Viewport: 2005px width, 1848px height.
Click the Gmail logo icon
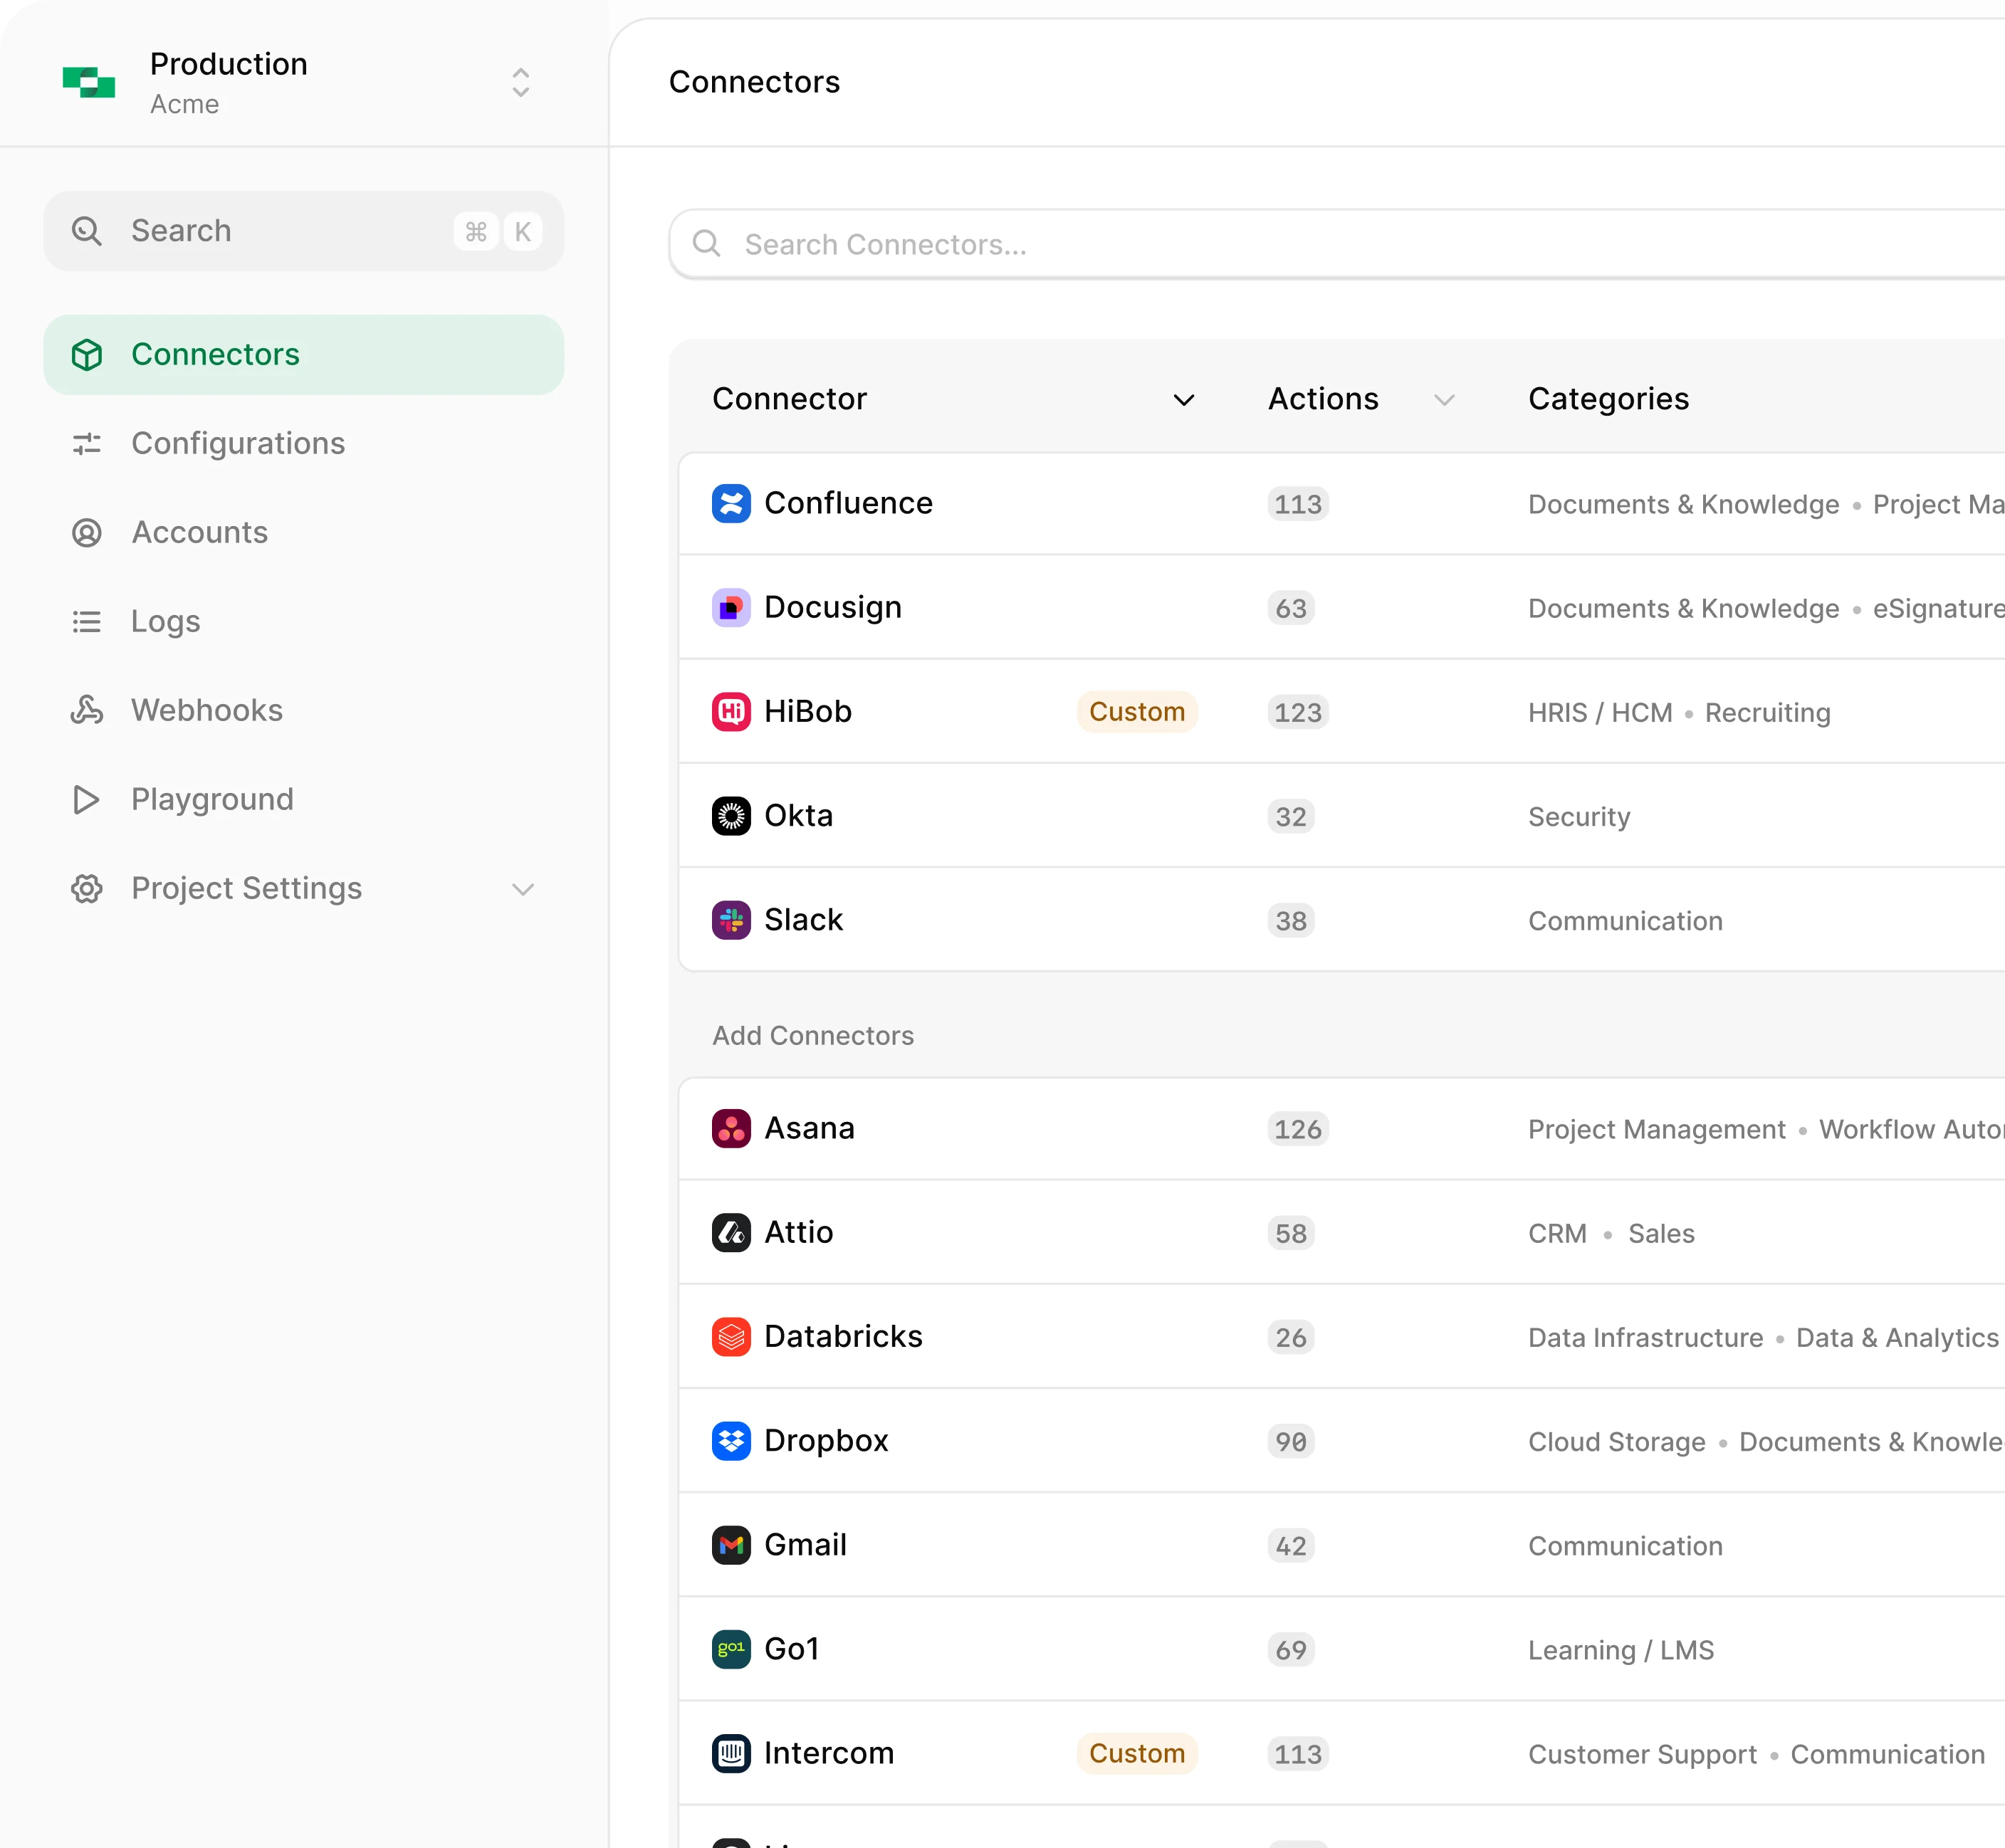click(731, 1545)
